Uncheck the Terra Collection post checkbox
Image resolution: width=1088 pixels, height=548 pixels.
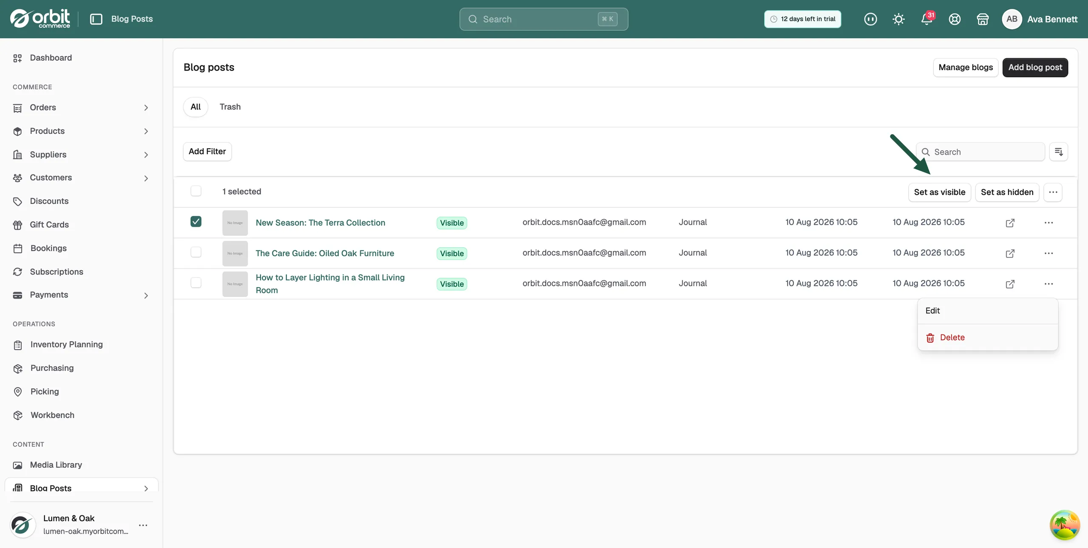tap(196, 222)
